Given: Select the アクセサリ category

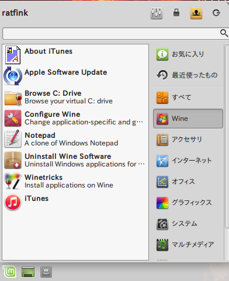Looking at the screenshot, I should pyautogui.click(x=188, y=140).
